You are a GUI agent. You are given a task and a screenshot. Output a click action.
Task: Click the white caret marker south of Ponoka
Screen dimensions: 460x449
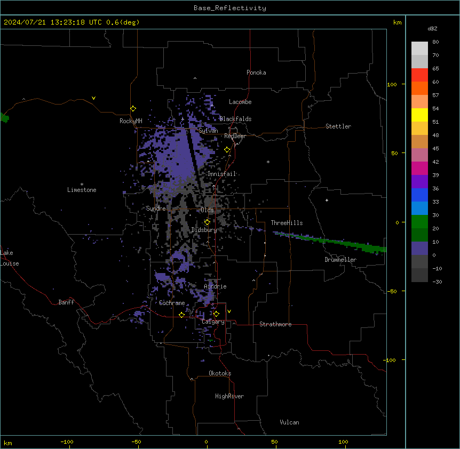click(x=195, y=78)
